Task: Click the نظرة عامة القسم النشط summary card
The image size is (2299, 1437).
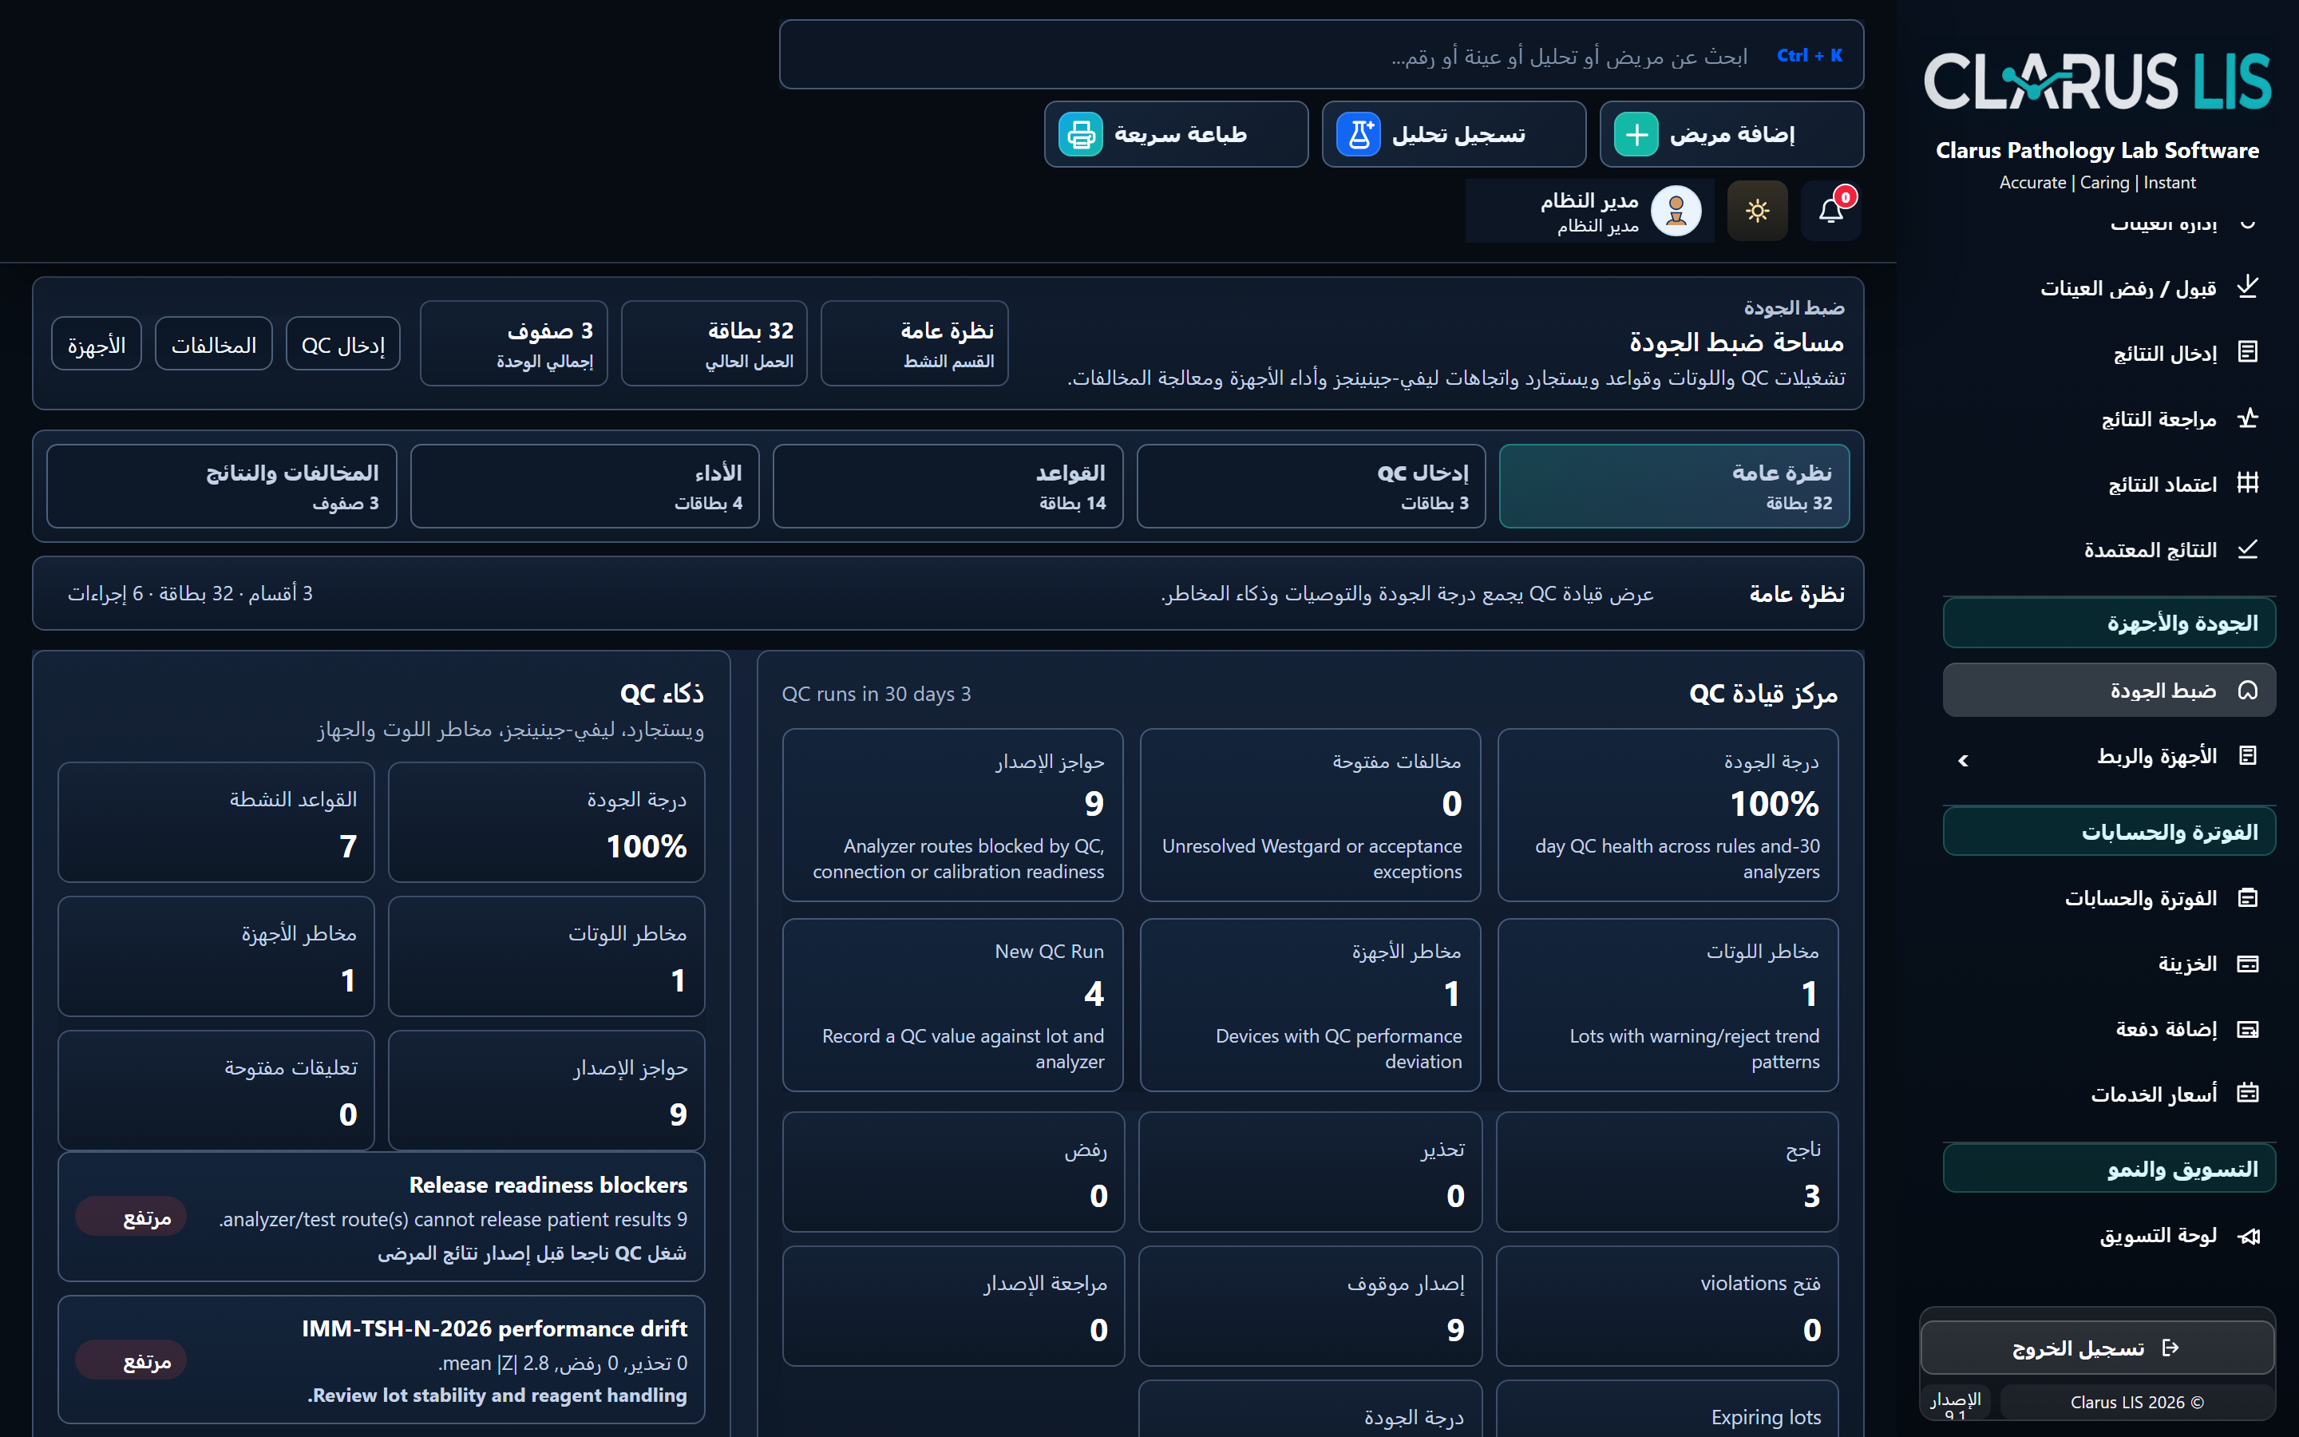Action: coord(914,343)
